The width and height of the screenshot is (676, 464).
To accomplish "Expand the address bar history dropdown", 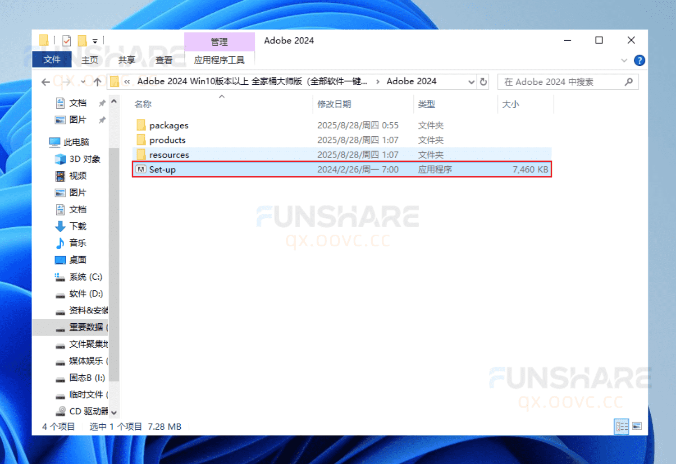I will [x=471, y=82].
